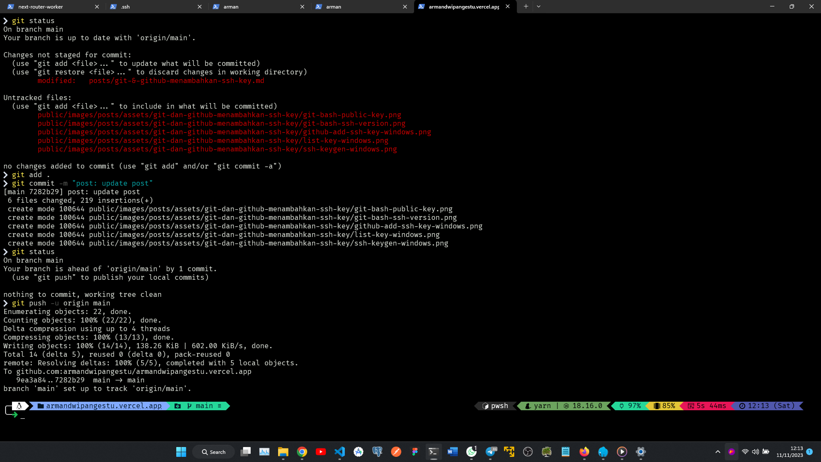
Task: Toggle the Wi-Fi status icon
Action: point(745,452)
